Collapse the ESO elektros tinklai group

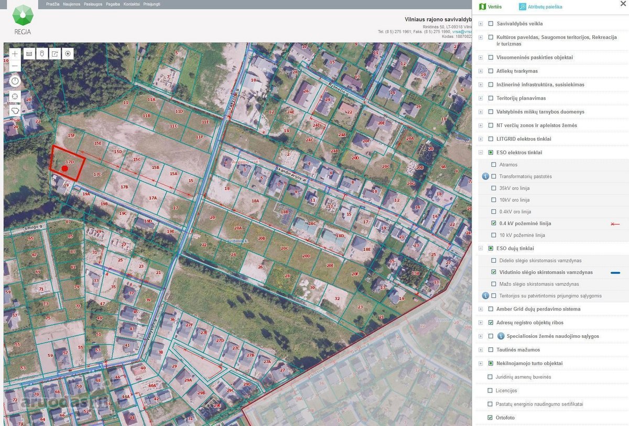coord(481,153)
